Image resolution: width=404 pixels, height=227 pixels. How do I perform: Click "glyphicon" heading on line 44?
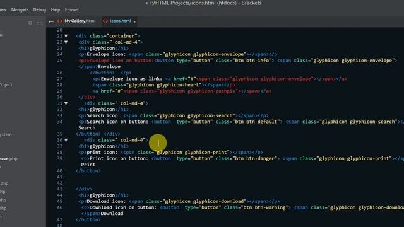click(x=102, y=195)
